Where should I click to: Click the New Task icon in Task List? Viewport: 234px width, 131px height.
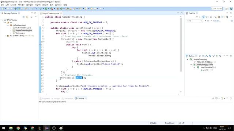(x=197, y=17)
